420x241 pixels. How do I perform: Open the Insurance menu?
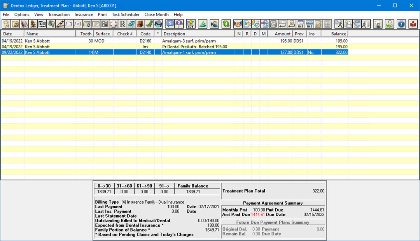84,15
